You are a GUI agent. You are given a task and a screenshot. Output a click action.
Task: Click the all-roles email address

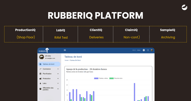click(50, 58)
